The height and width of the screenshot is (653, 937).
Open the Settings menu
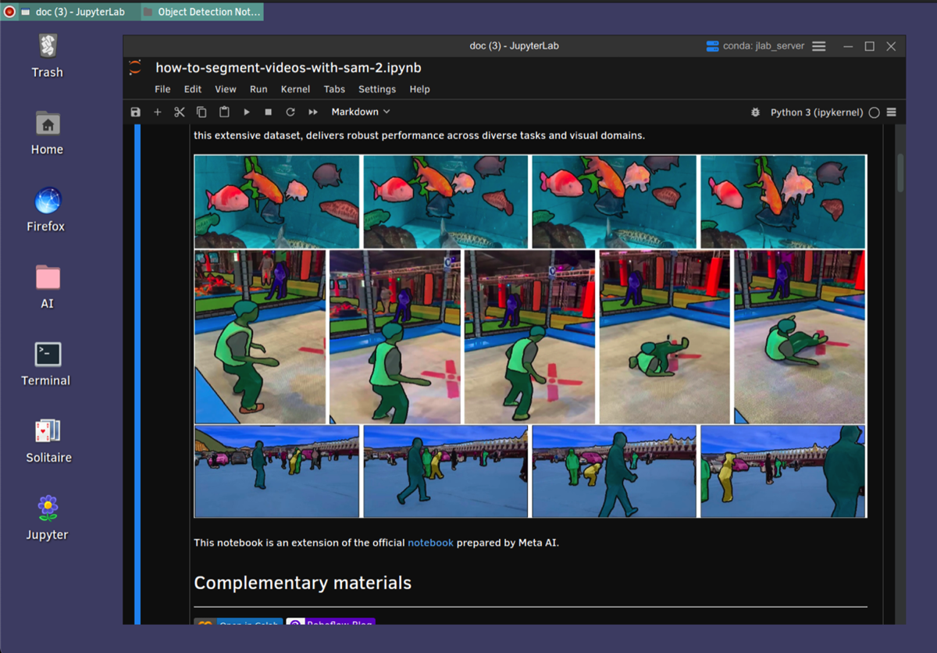(376, 89)
